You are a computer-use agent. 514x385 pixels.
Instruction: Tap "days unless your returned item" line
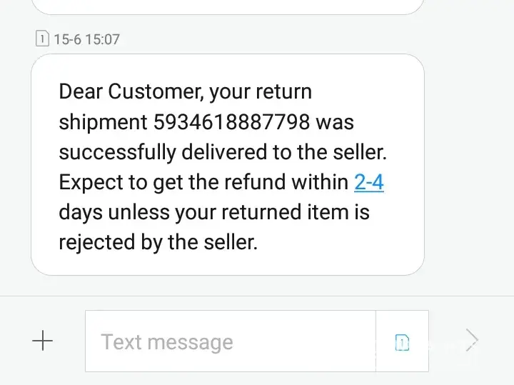pyautogui.click(x=213, y=212)
